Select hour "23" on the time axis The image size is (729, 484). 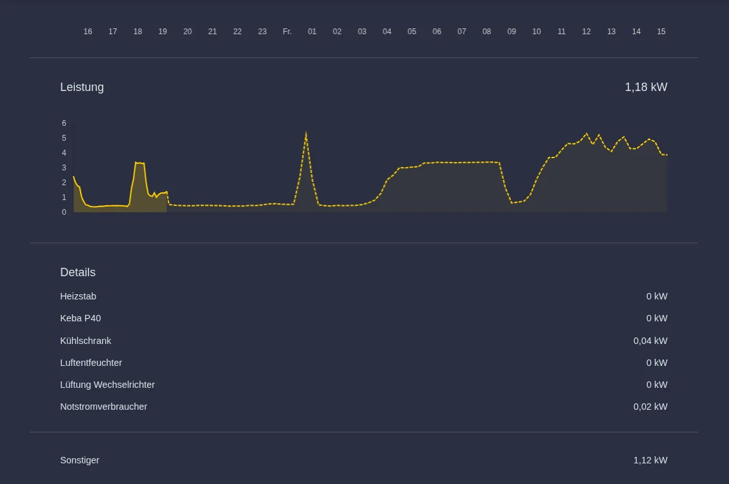[262, 31]
